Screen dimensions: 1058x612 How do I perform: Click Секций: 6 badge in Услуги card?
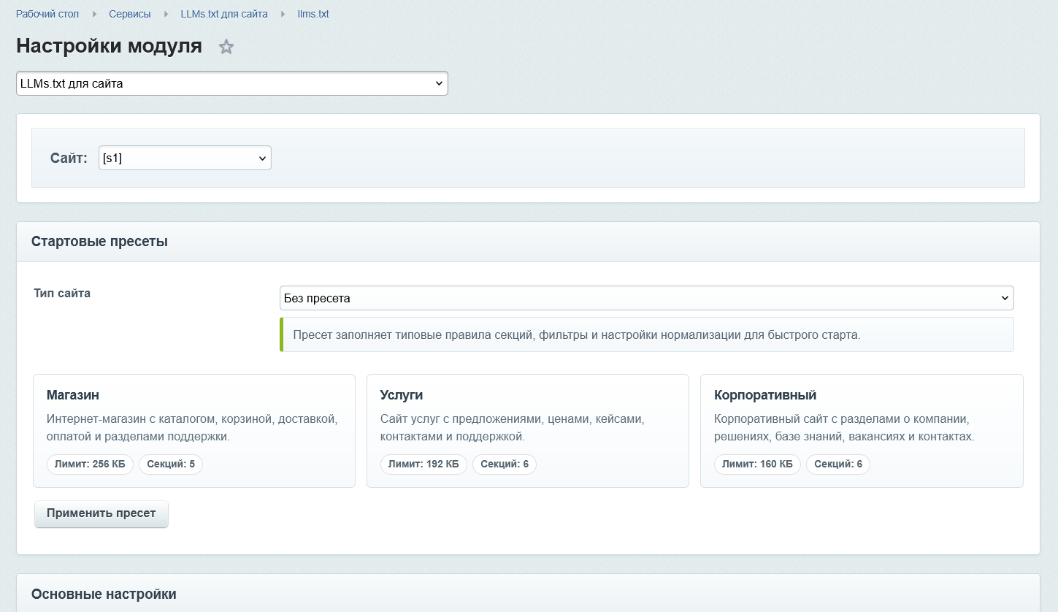(505, 464)
